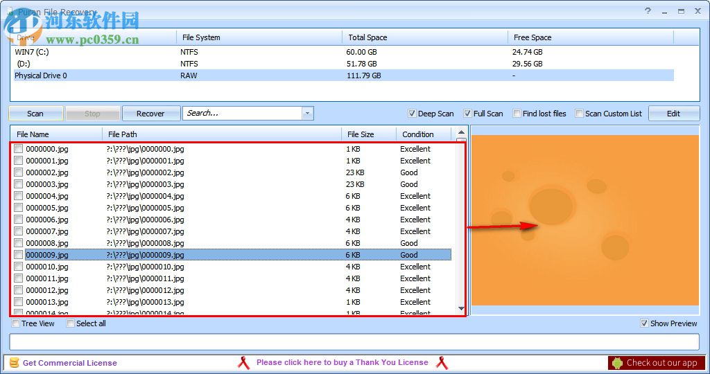Screen dimensions: 710x374
Task: Sort the file list by File Path column header
Action: coord(222,134)
